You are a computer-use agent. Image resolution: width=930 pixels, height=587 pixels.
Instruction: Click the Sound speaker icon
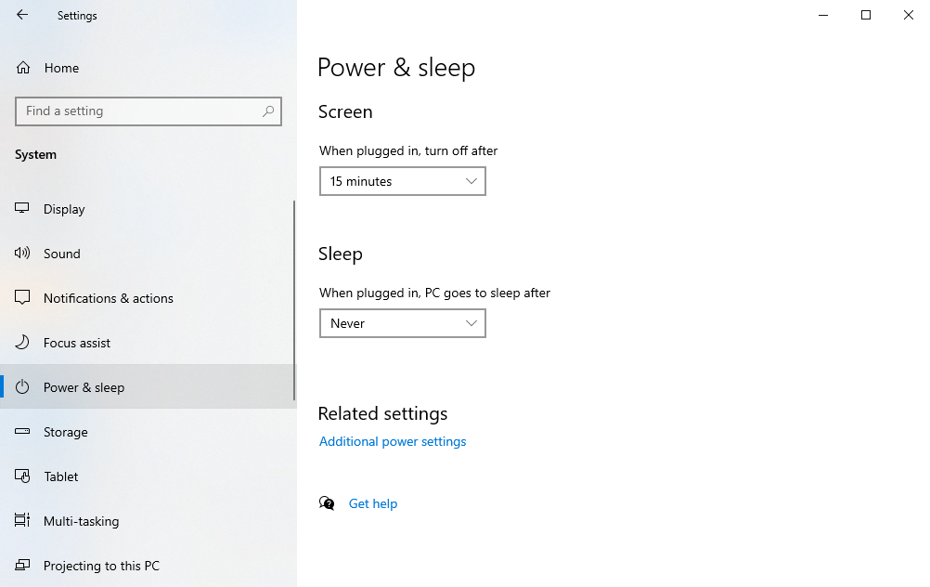[23, 254]
